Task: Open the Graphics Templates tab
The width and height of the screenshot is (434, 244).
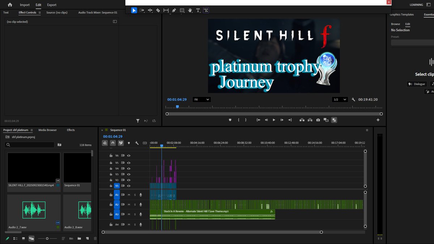Action: pos(401,14)
